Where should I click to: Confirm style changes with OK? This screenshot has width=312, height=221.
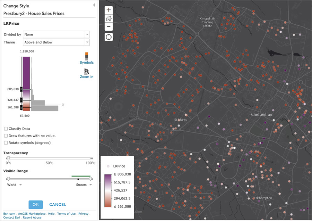[36, 204]
